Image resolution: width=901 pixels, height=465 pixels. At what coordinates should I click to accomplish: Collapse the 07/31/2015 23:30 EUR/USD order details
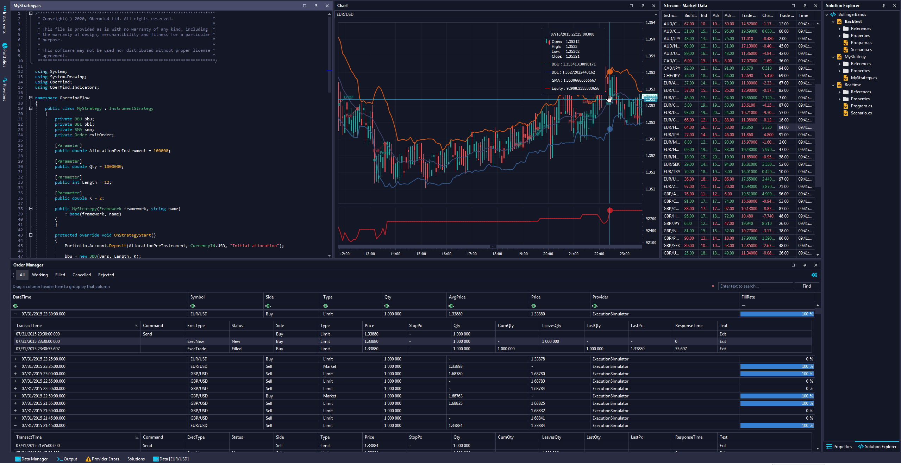(15, 314)
